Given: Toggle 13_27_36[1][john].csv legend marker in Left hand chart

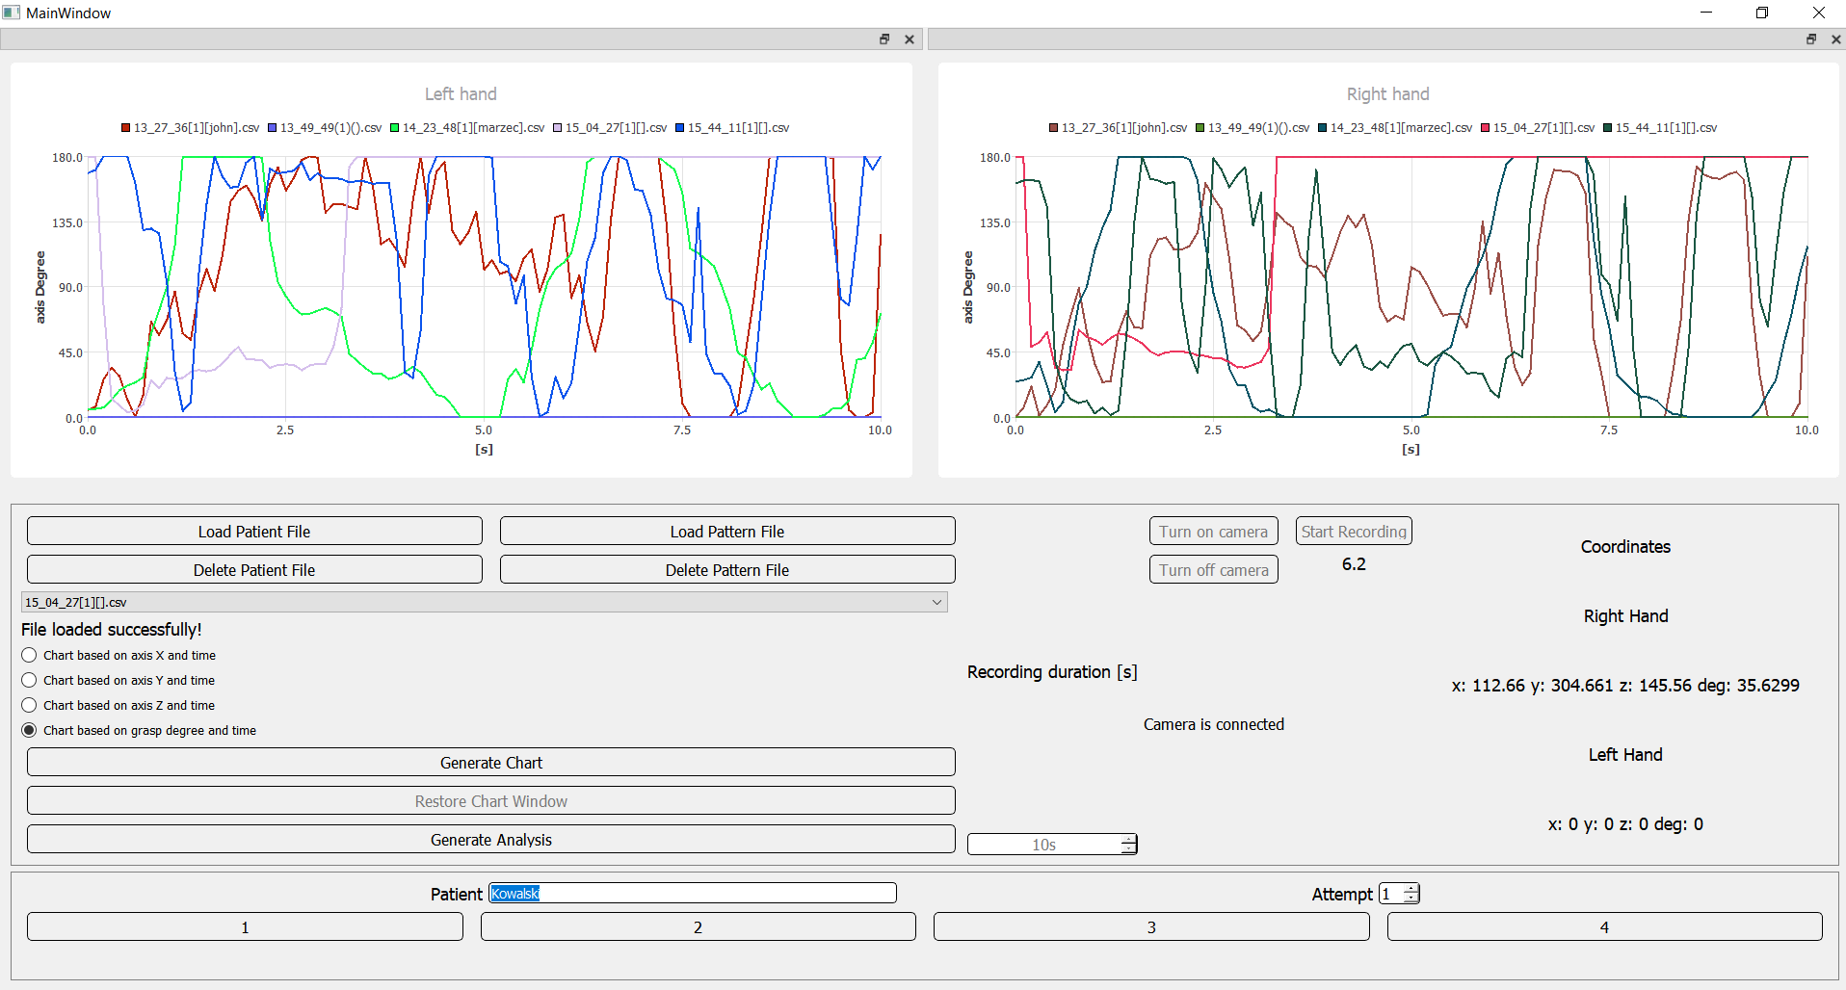Looking at the screenshot, I should [125, 128].
